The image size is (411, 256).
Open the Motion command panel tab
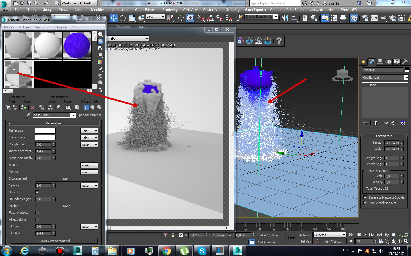tap(388, 62)
